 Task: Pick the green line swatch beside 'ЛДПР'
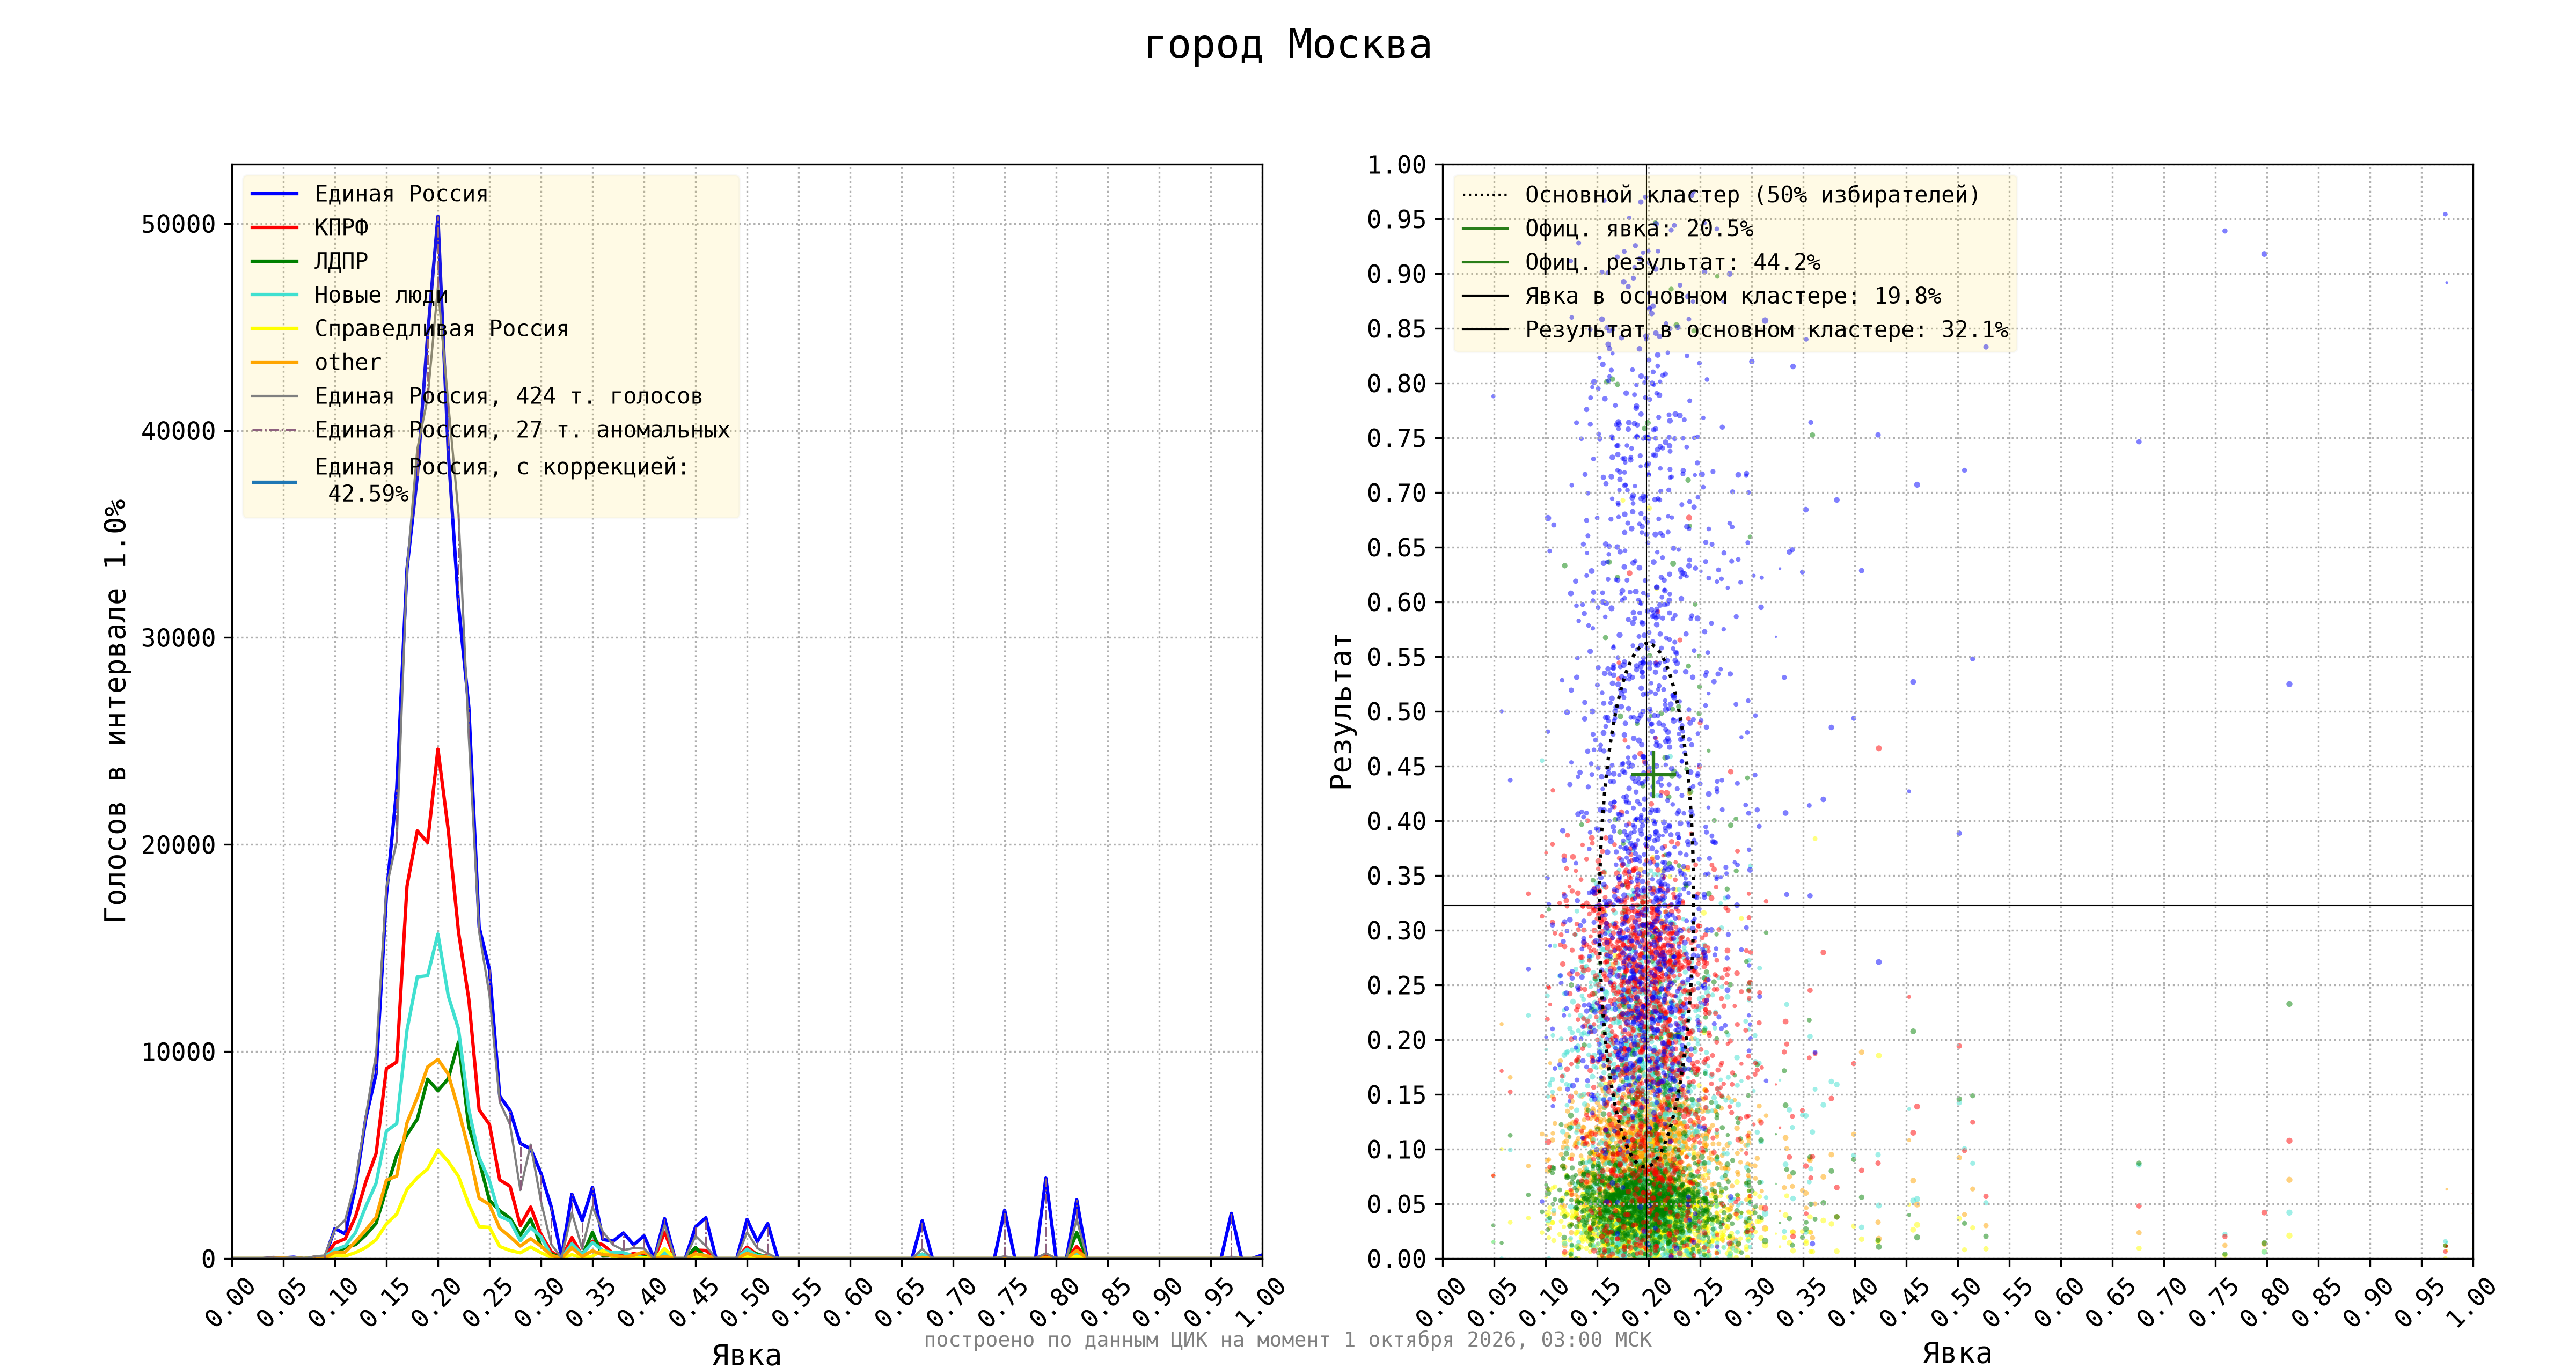tap(274, 261)
